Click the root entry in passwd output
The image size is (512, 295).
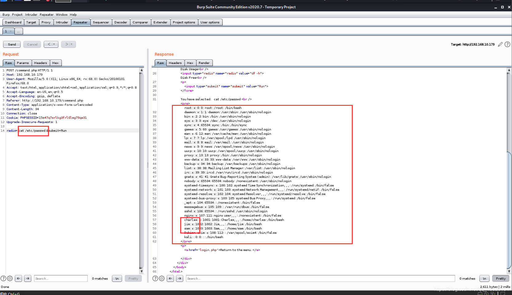(213, 108)
